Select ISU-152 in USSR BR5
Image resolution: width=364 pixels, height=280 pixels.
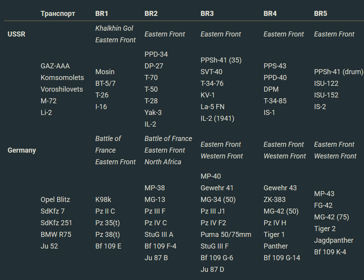point(326,95)
